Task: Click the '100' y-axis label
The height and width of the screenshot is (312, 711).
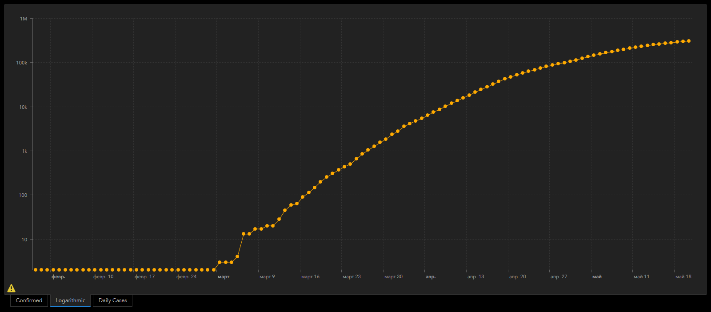Action: click(23, 195)
